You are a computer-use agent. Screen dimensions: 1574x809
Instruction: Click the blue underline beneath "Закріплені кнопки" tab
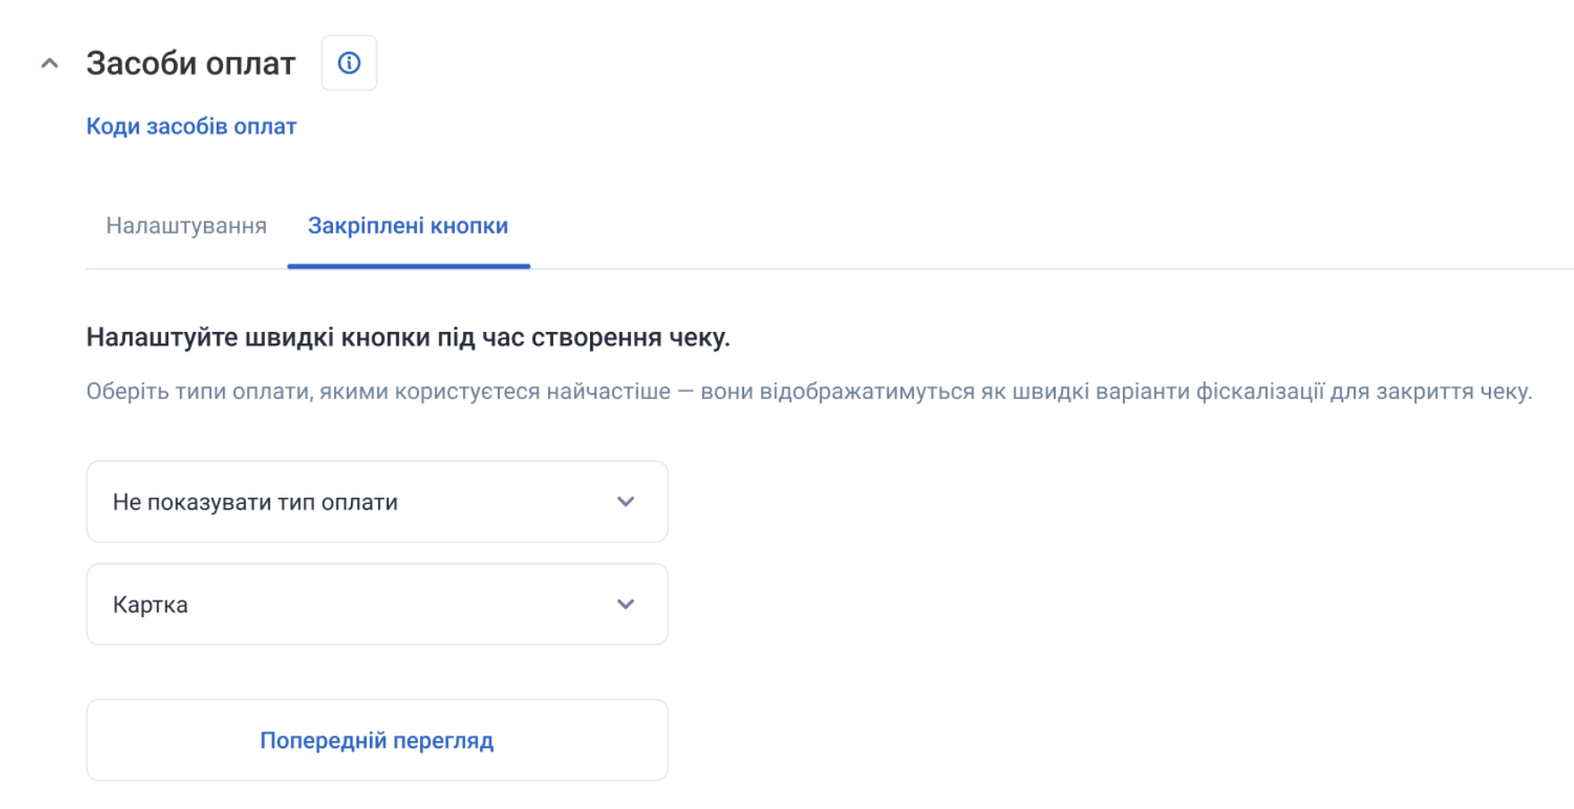pyautogui.click(x=408, y=266)
